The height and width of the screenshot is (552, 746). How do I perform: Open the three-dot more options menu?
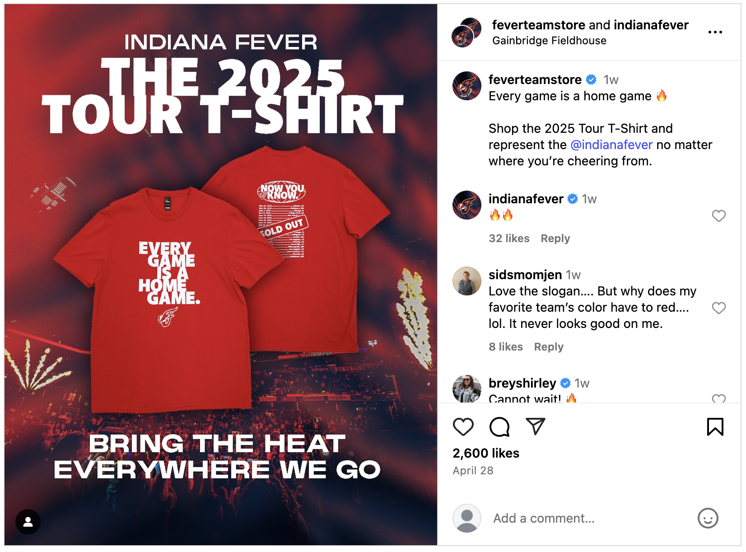pyautogui.click(x=715, y=32)
